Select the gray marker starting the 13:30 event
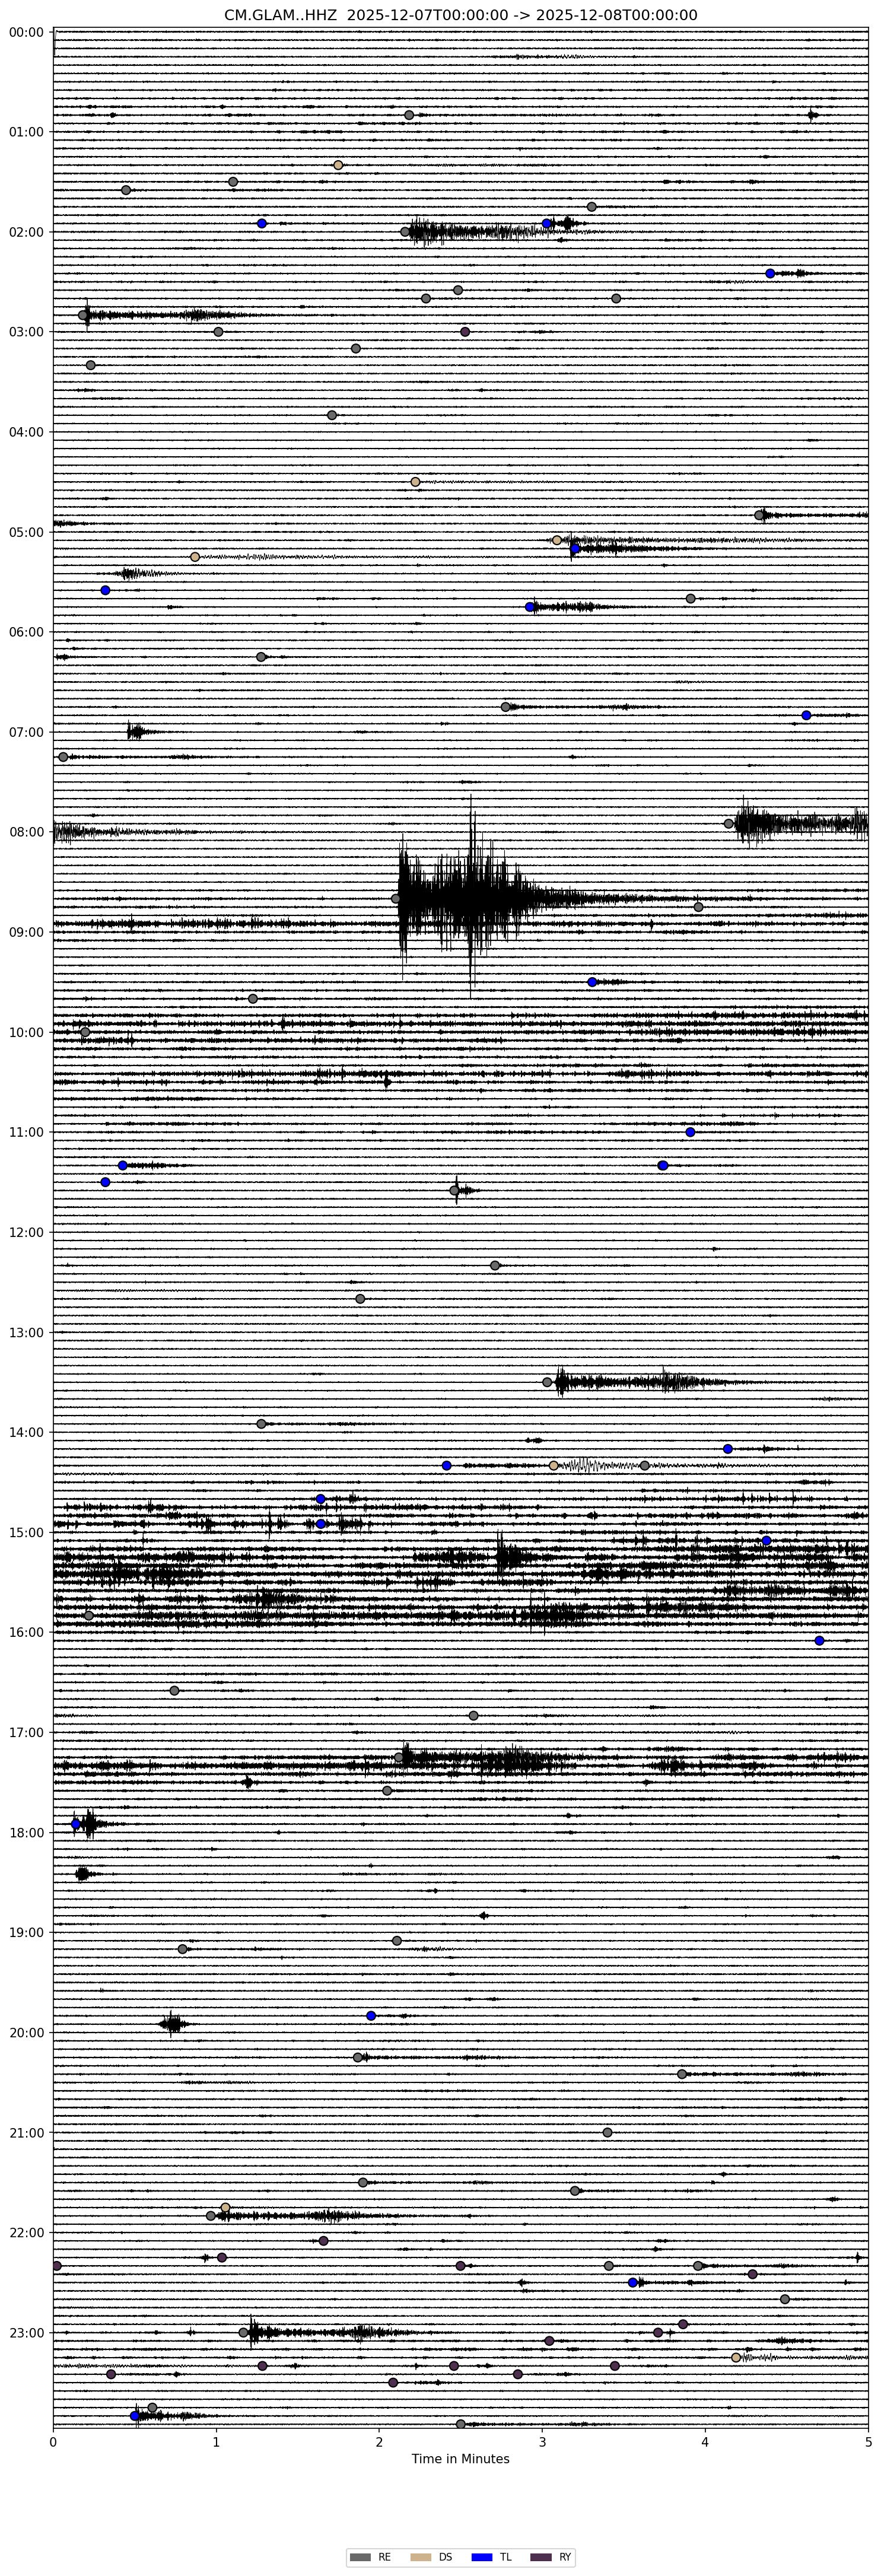Image resolution: width=881 pixels, height=2576 pixels. [547, 1382]
